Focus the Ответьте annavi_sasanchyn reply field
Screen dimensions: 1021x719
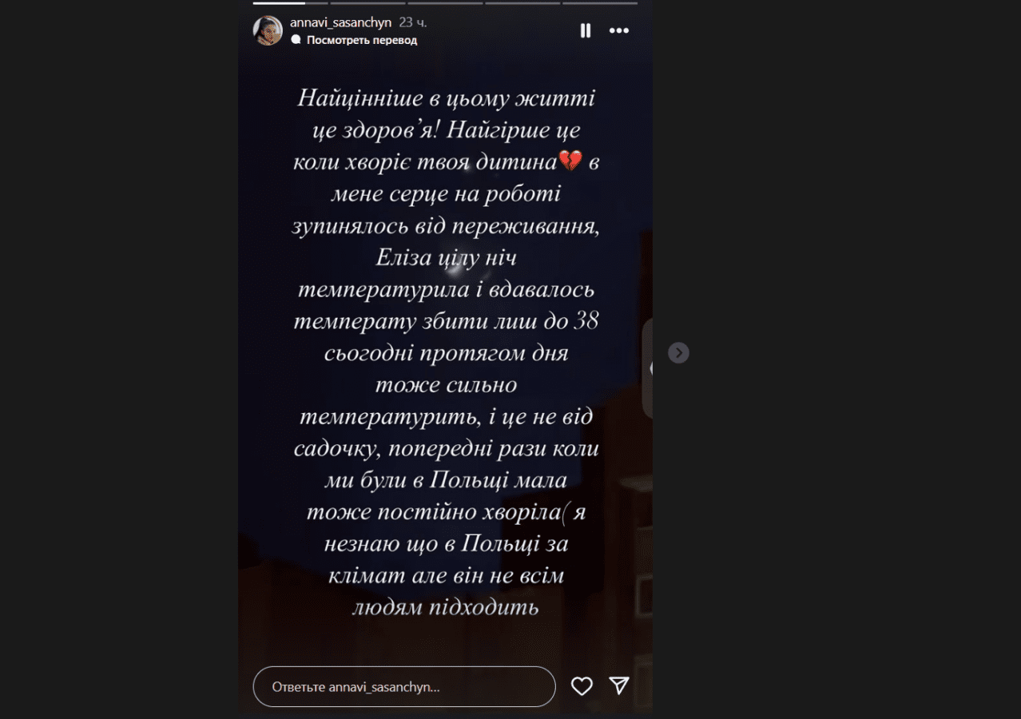point(404,686)
